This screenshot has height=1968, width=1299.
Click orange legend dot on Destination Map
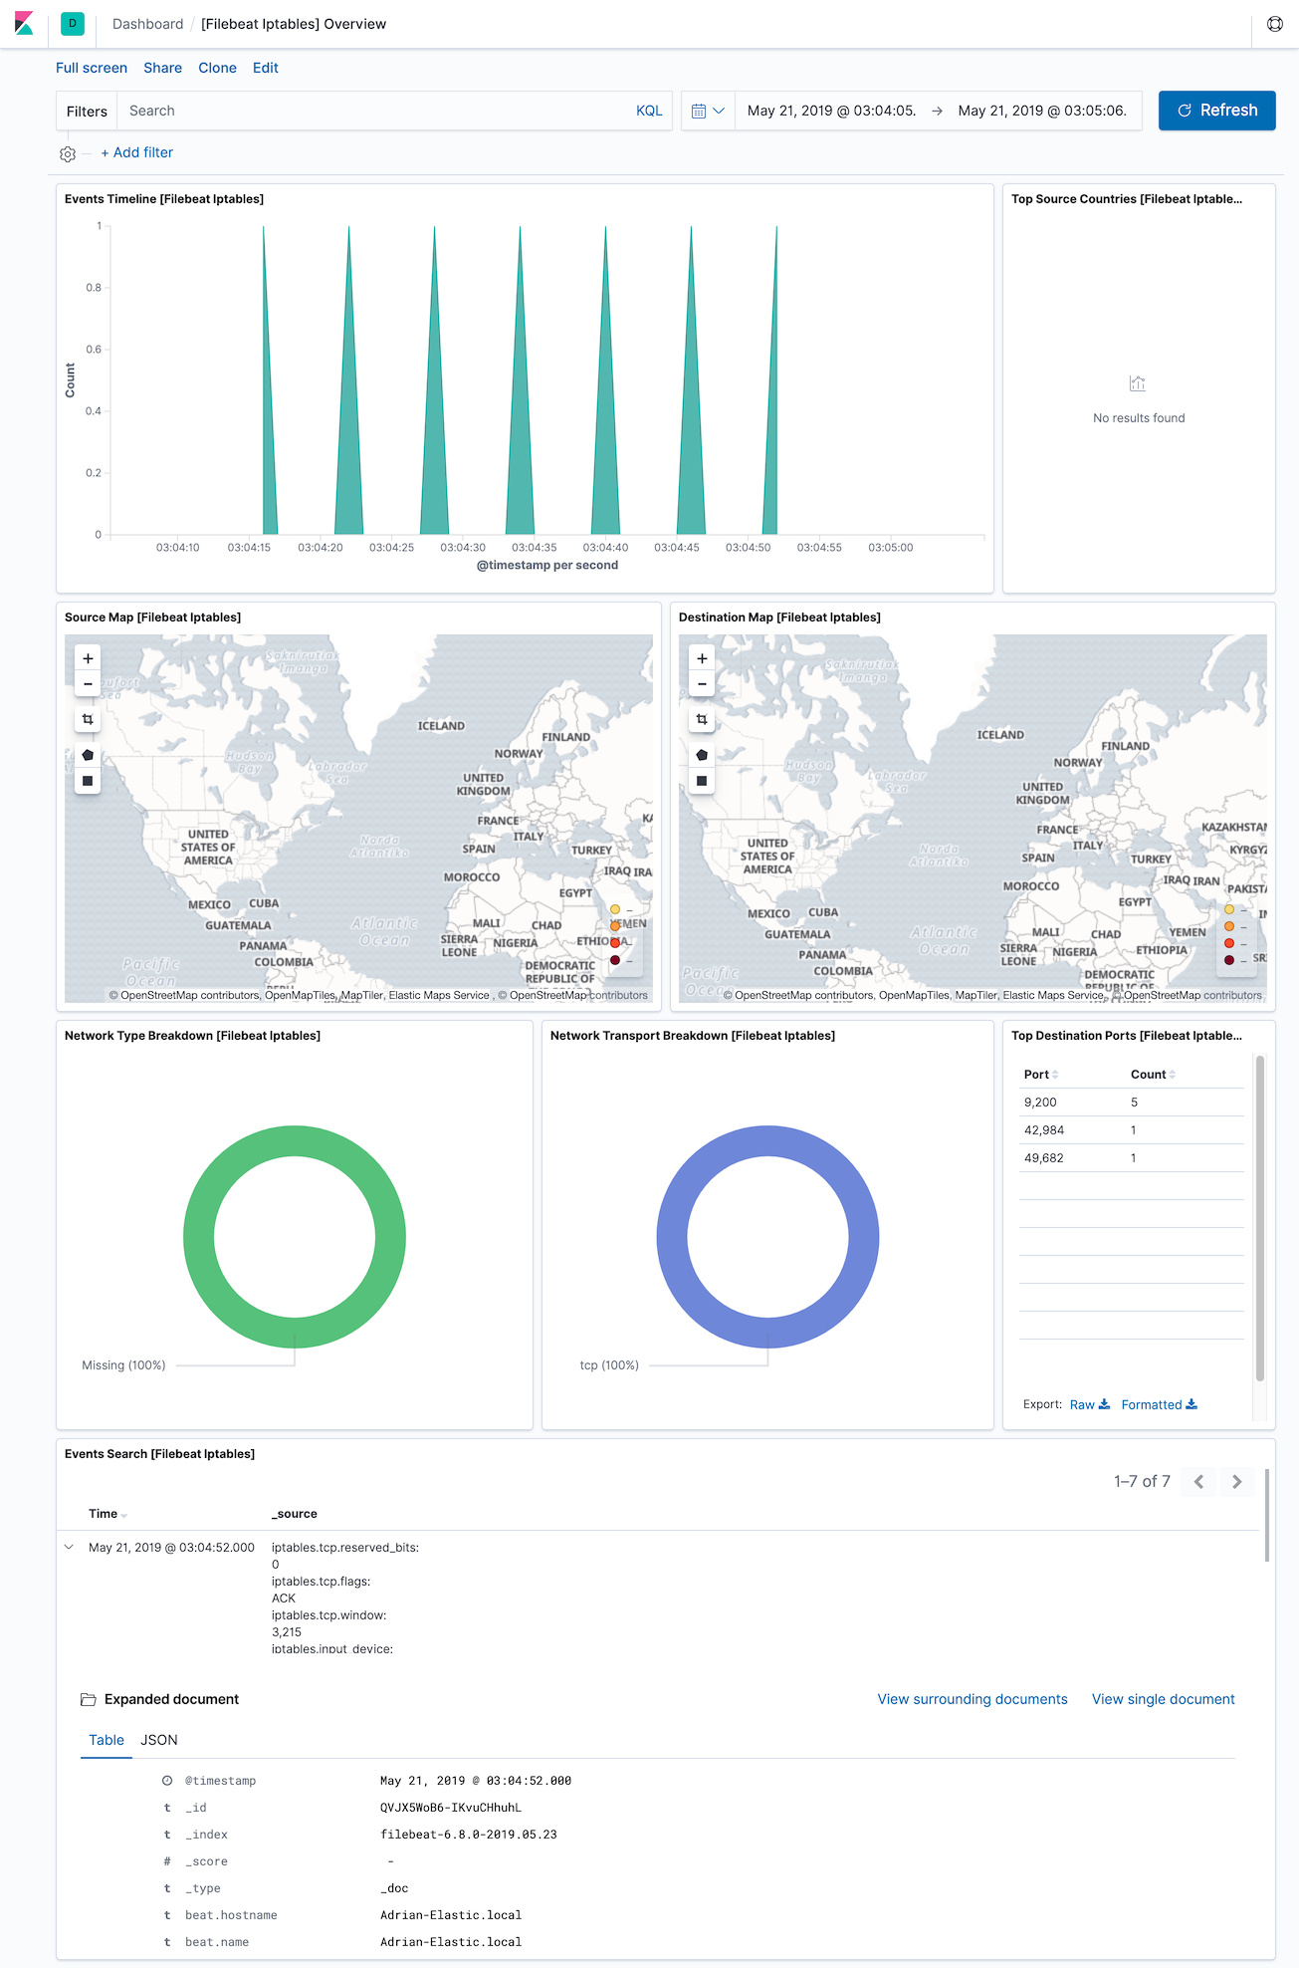pos(1229,926)
